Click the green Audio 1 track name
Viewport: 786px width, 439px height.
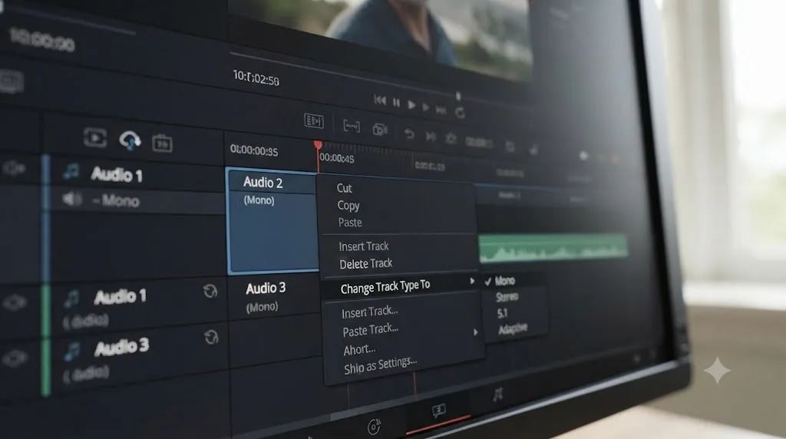(x=120, y=297)
